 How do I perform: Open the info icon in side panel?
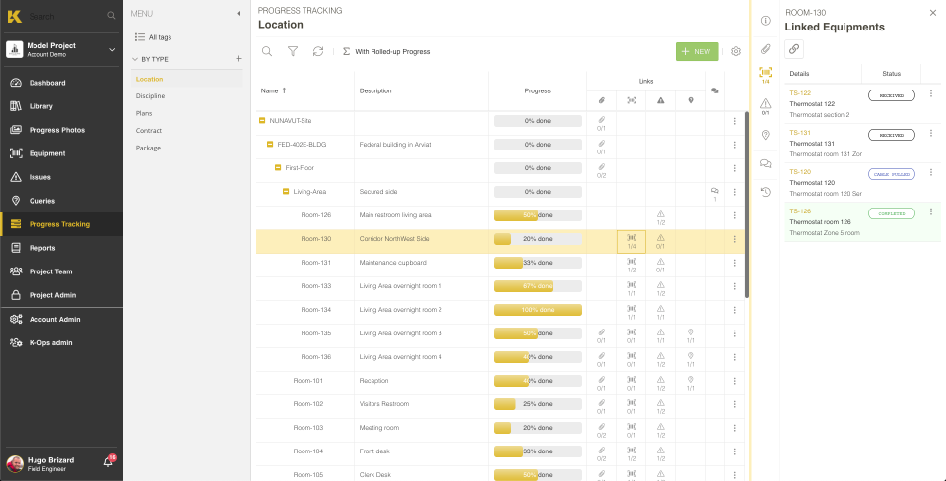(x=766, y=21)
